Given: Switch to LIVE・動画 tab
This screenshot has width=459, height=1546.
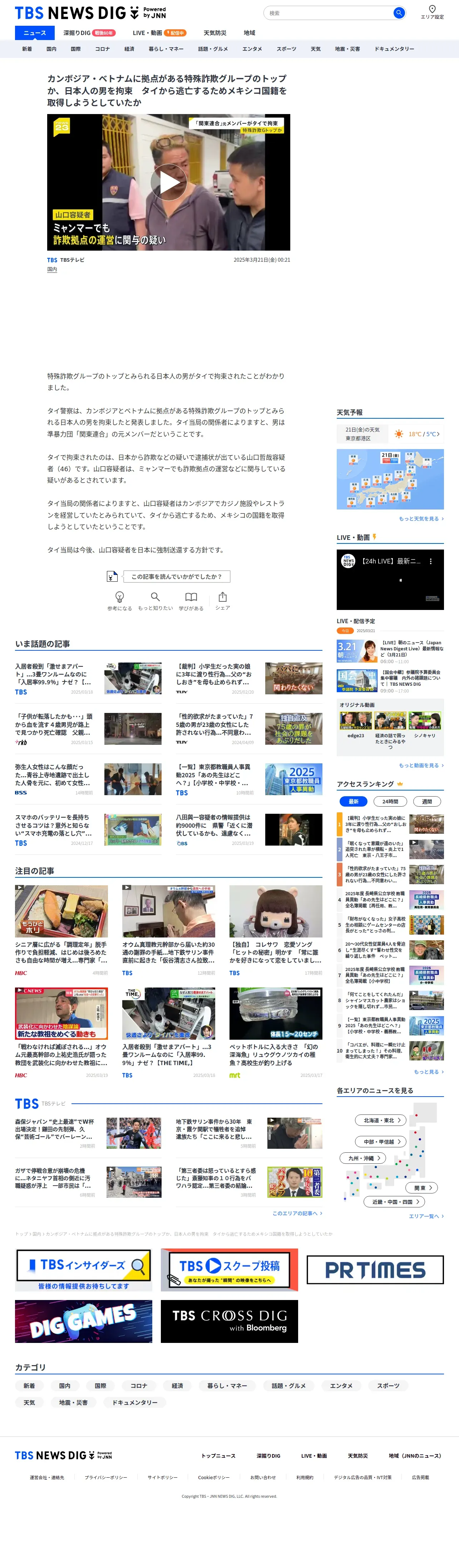Looking at the screenshot, I should pyautogui.click(x=159, y=33).
